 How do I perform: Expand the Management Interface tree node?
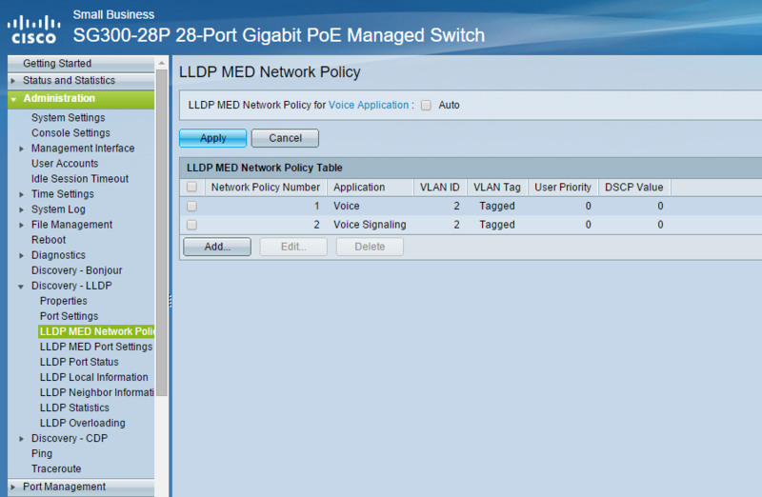[22, 149]
